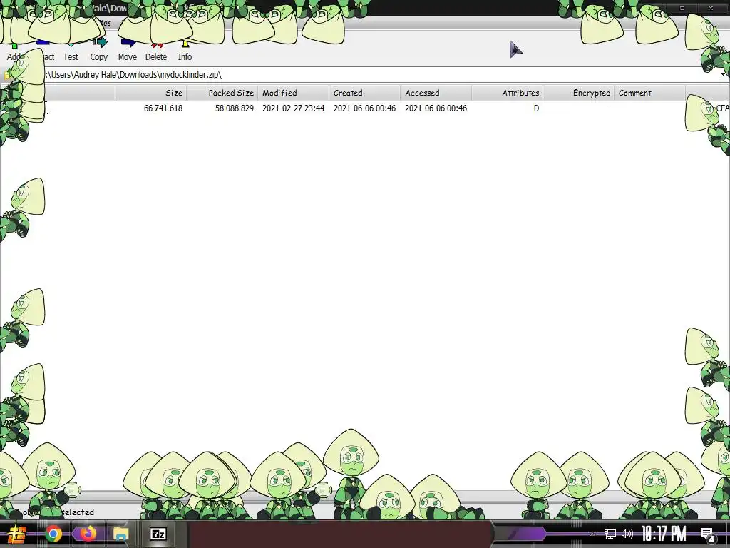Viewport: 730px width, 548px height.
Task: Click the D attribute cell in the row
Action: (536, 108)
